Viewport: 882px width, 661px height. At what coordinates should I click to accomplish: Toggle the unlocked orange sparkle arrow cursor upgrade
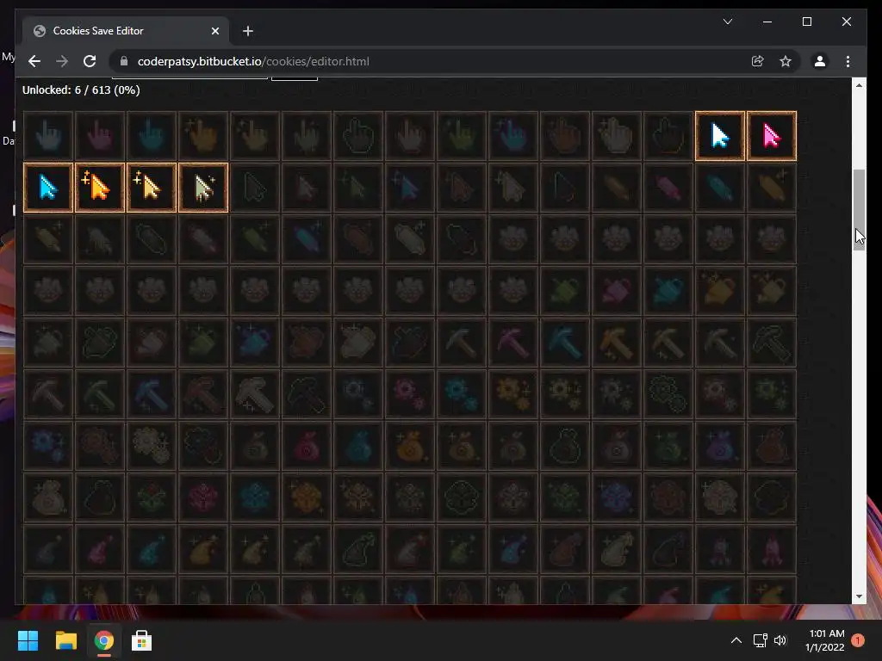100,188
